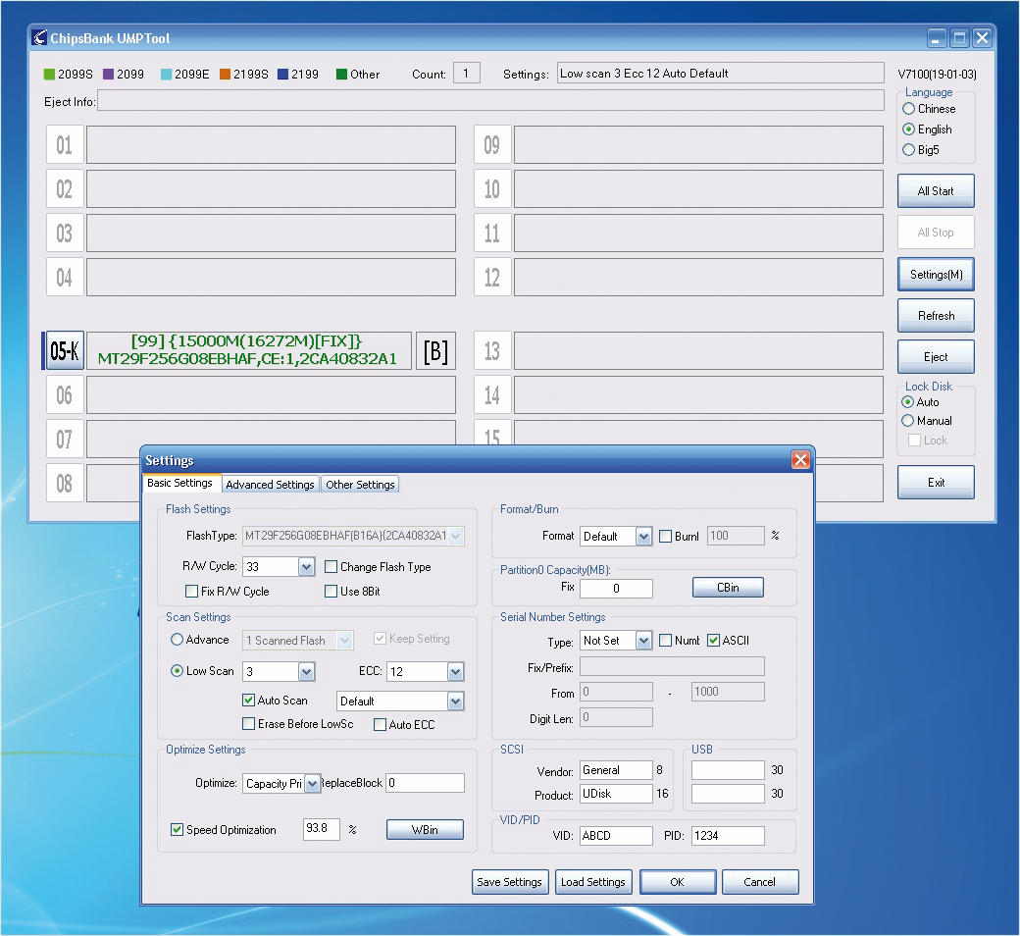The image size is (1020, 936).
Task: Click the blue 2199 legend color square
Action: 283,75
